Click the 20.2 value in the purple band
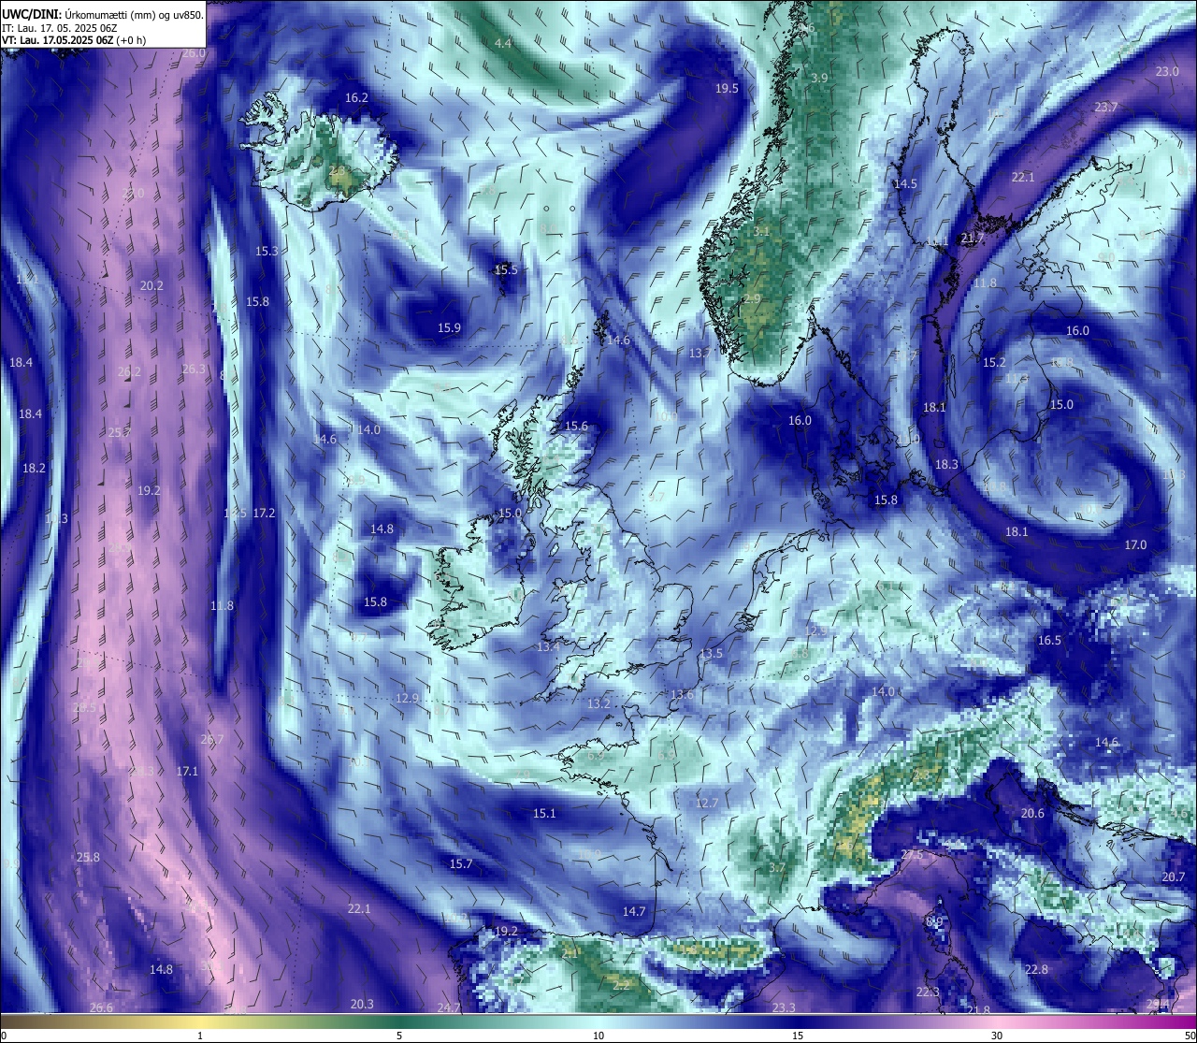The height and width of the screenshot is (1043, 1197). pos(151,285)
